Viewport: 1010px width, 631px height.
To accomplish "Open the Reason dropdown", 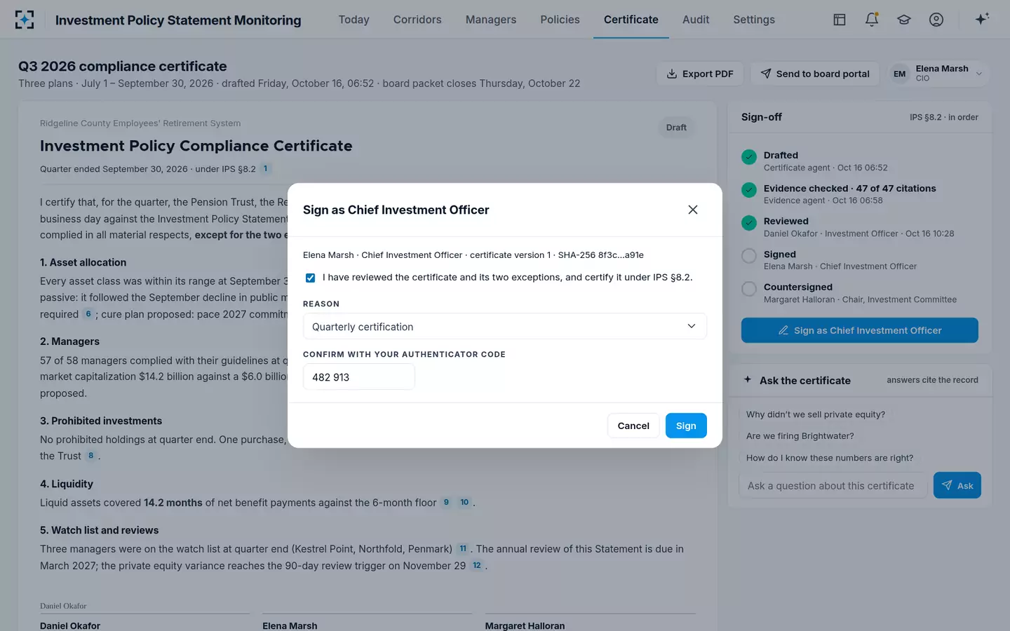I will coord(504,326).
